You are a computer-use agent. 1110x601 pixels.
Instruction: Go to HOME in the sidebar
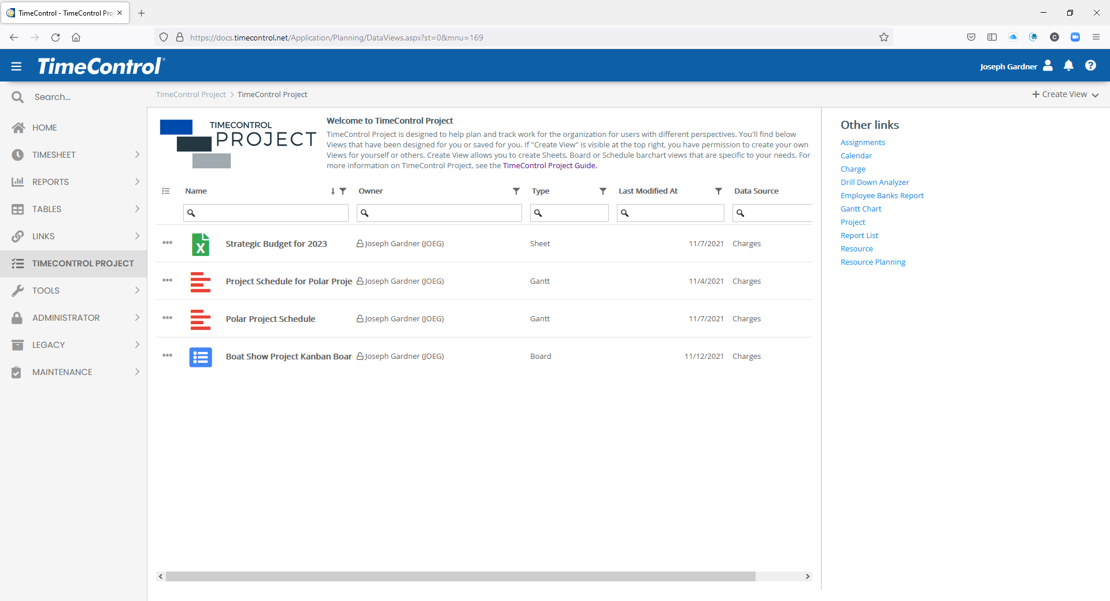click(73, 128)
